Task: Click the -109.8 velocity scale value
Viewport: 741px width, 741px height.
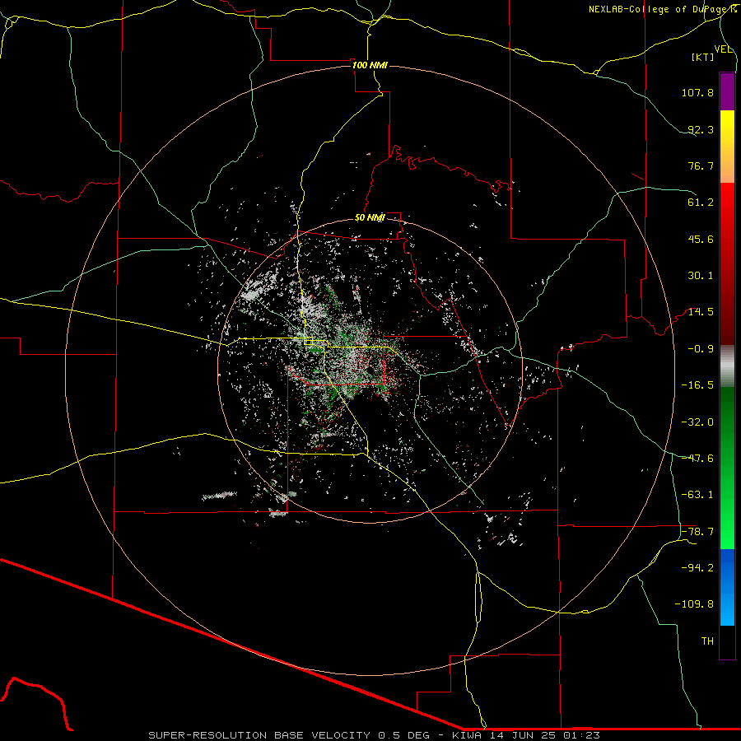Action: 694,604
